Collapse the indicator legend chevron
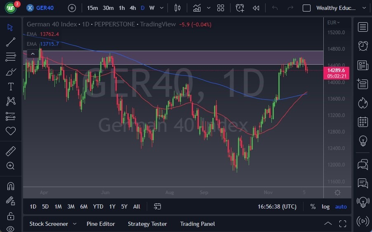This screenshot has width=372, height=232. 33,54
